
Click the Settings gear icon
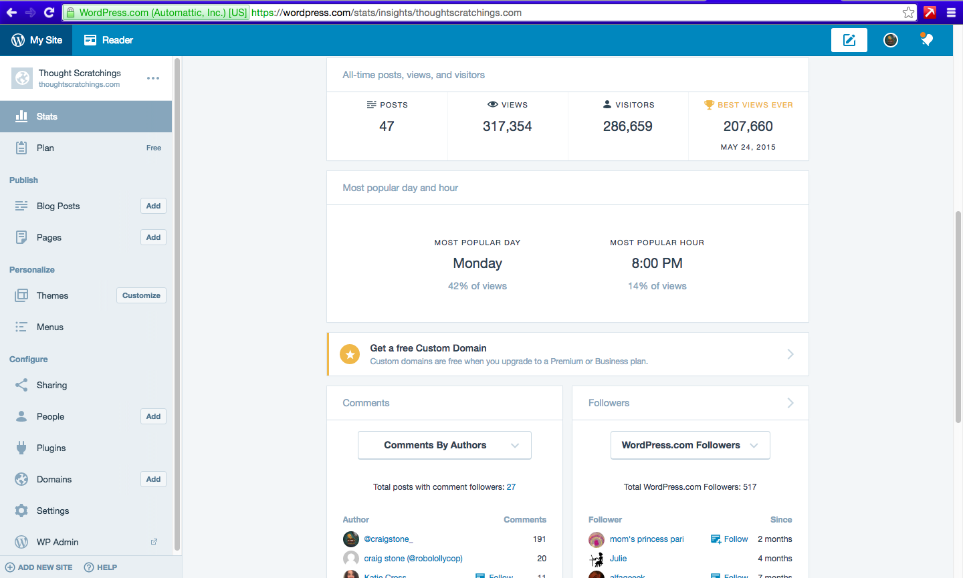(21, 511)
